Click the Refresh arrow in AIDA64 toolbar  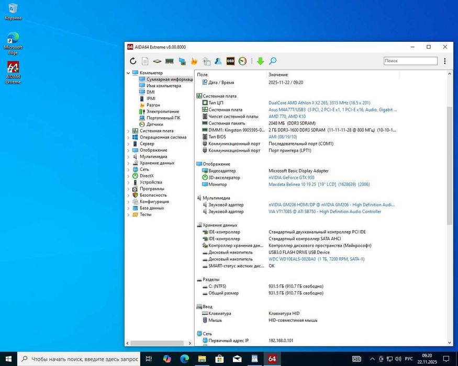133,61
